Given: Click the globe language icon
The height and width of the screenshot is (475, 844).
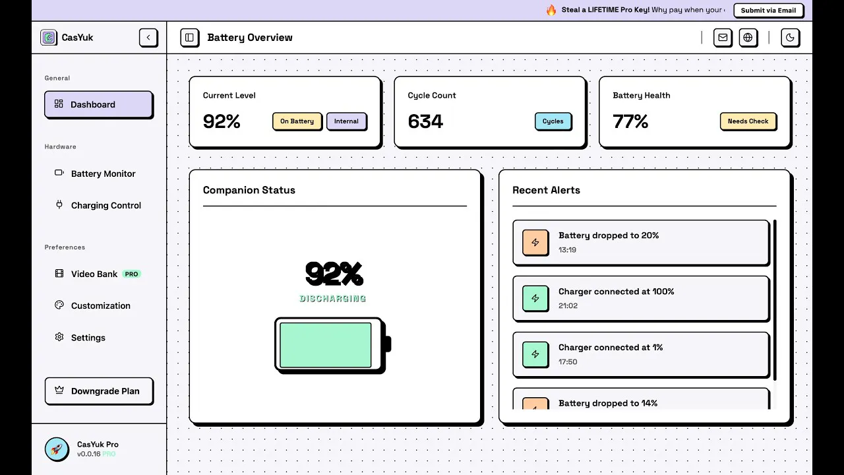Looking at the screenshot, I should pyautogui.click(x=748, y=38).
